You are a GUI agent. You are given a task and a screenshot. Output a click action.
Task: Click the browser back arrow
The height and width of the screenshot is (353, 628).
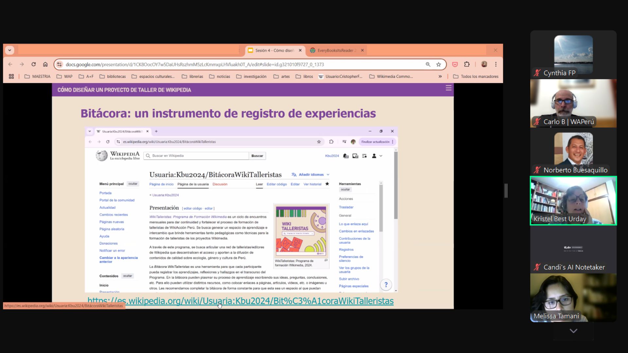pos(10,64)
